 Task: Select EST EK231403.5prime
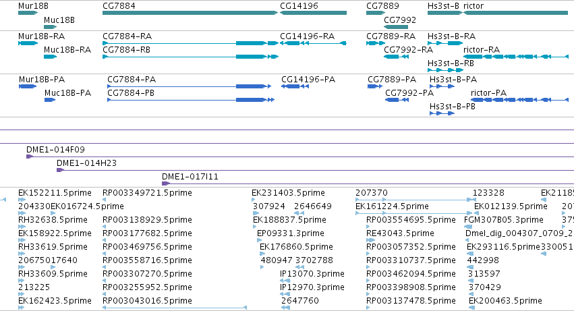click(288, 193)
